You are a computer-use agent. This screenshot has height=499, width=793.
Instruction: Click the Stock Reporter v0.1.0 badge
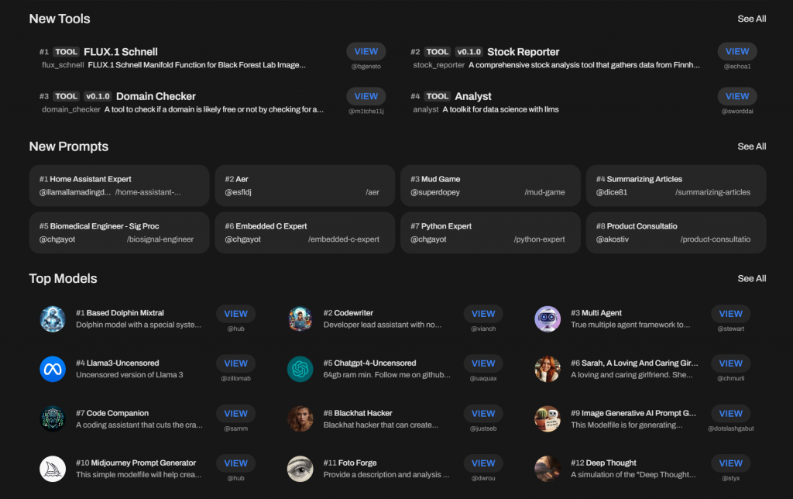pyautogui.click(x=469, y=52)
